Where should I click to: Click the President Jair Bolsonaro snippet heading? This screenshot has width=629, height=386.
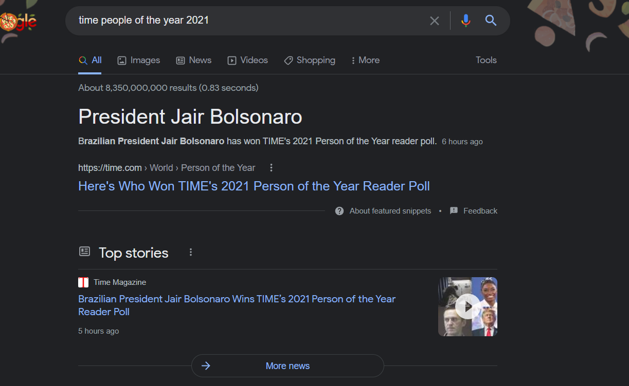pyautogui.click(x=190, y=117)
